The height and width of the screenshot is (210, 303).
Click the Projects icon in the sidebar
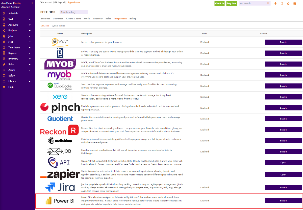coord(4,31)
